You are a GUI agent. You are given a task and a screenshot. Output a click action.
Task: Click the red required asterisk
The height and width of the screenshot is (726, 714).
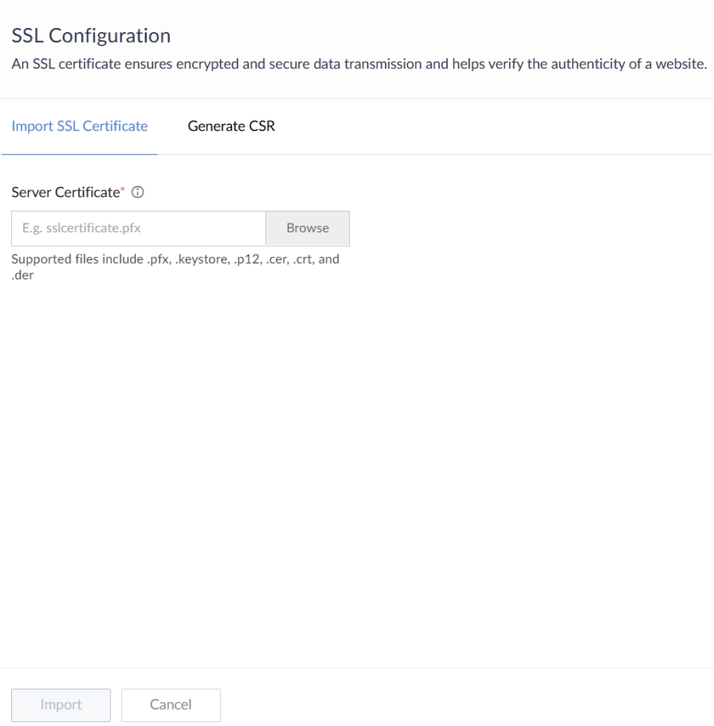124,190
